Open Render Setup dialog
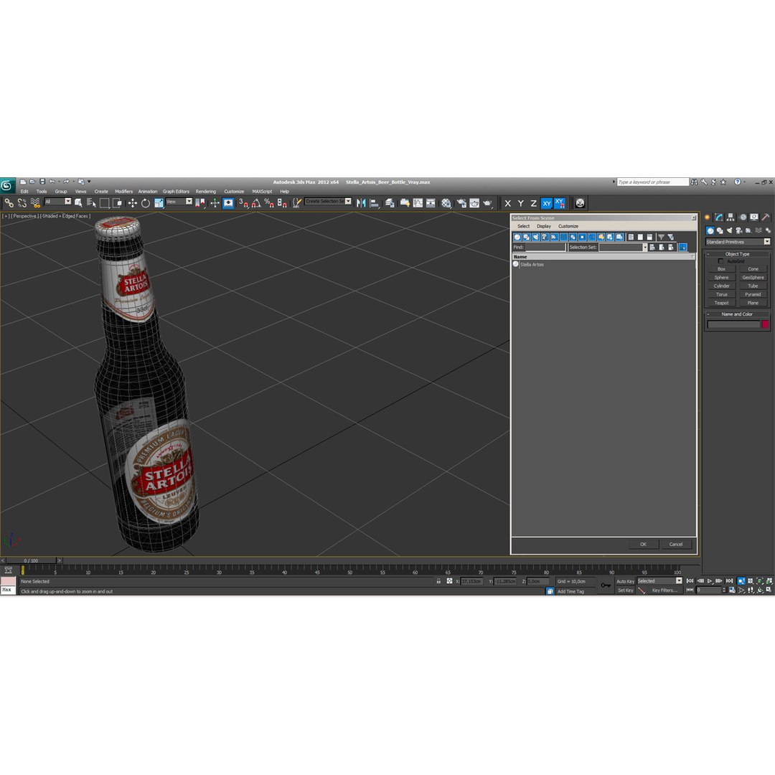 click(461, 203)
